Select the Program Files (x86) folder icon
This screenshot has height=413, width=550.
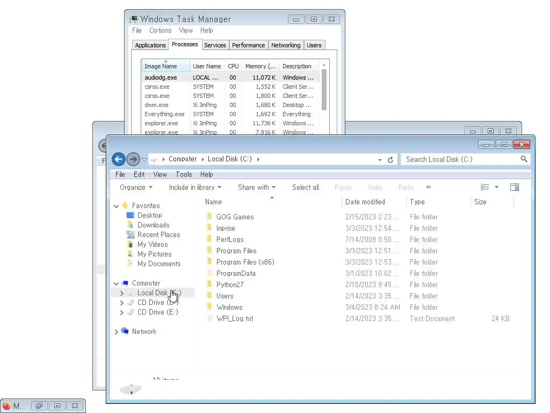pyautogui.click(x=209, y=262)
